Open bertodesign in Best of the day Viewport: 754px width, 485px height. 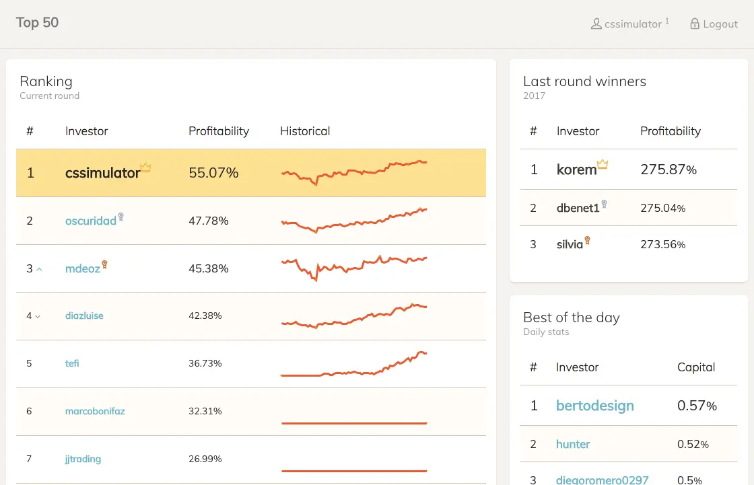point(595,406)
